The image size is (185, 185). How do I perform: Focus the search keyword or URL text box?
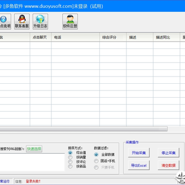[x=32, y=162]
